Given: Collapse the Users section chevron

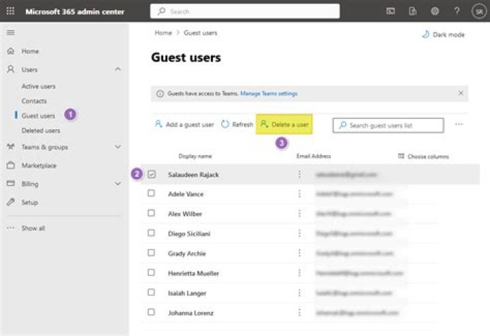Looking at the screenshot, I should [x=118, y=69].
